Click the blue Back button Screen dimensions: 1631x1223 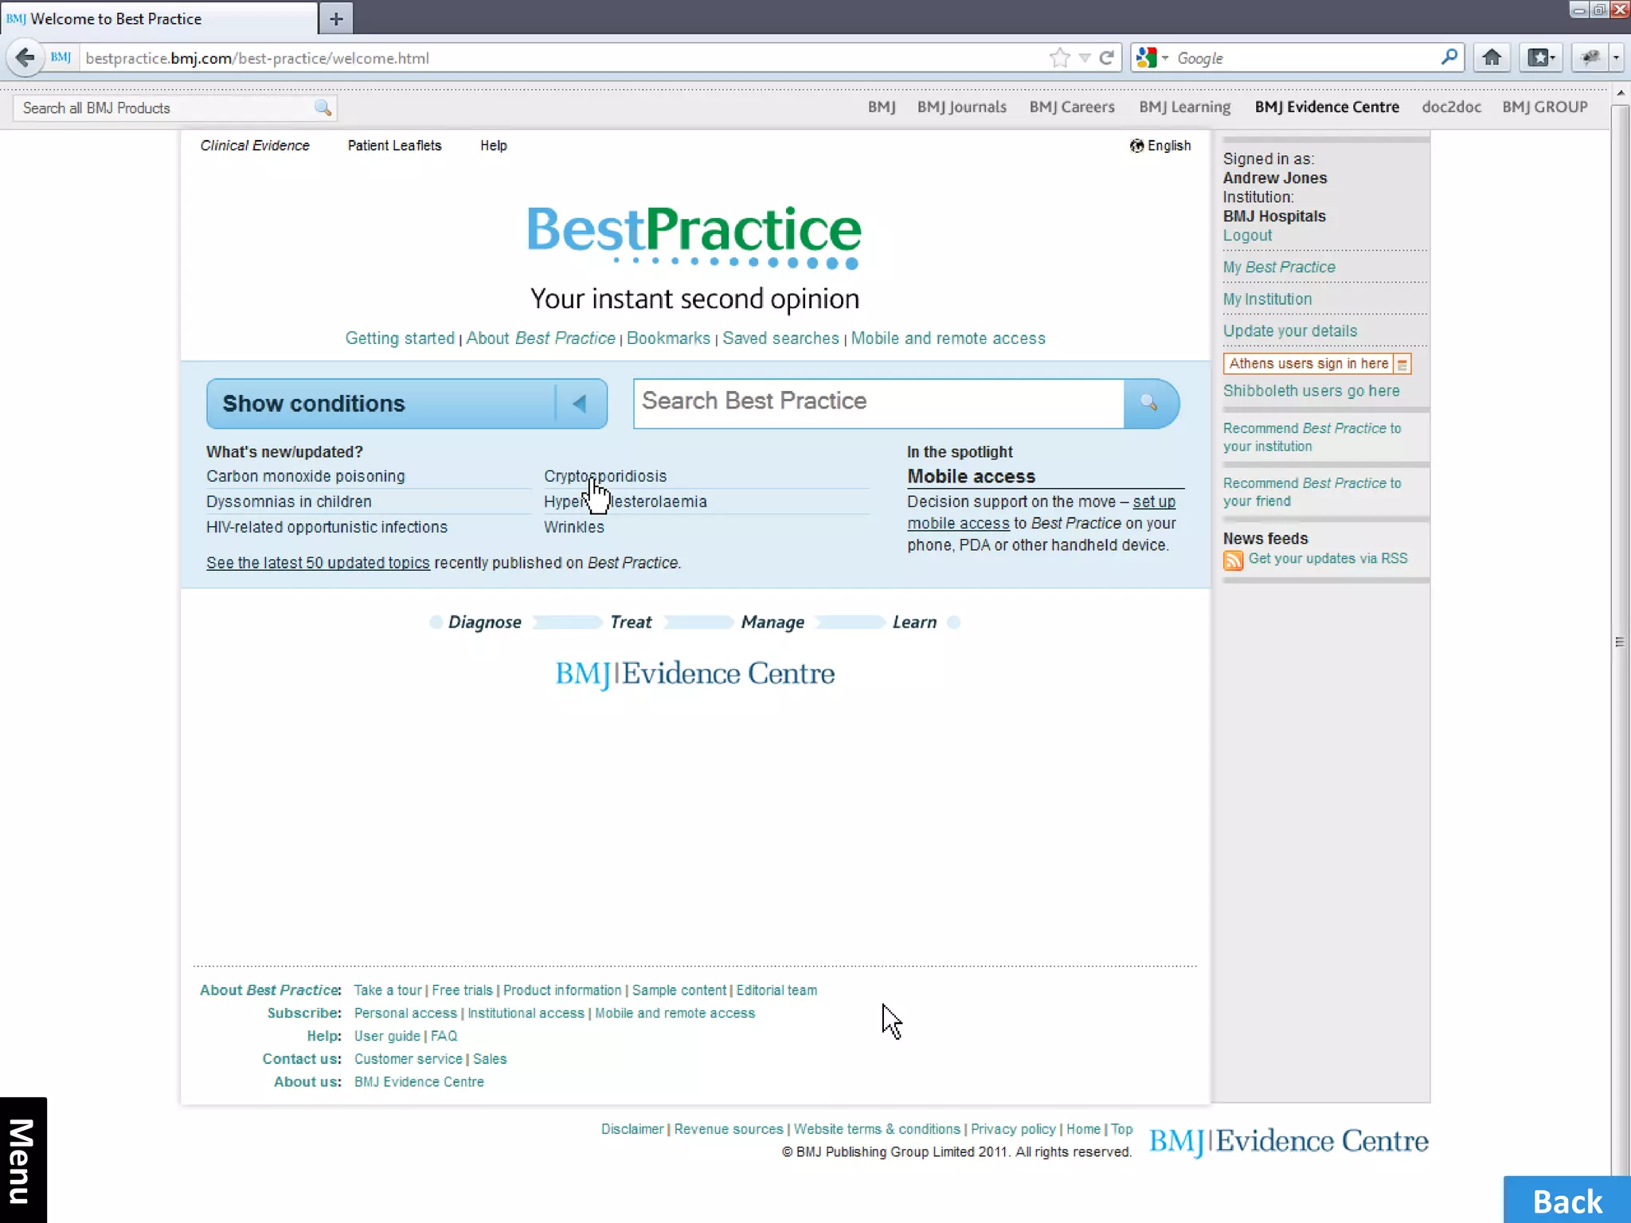click(x=1566, y=1201)
